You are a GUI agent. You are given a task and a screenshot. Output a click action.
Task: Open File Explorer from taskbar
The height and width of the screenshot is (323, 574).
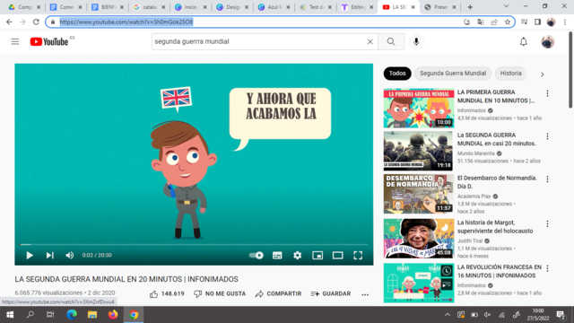tap(92, 315)
